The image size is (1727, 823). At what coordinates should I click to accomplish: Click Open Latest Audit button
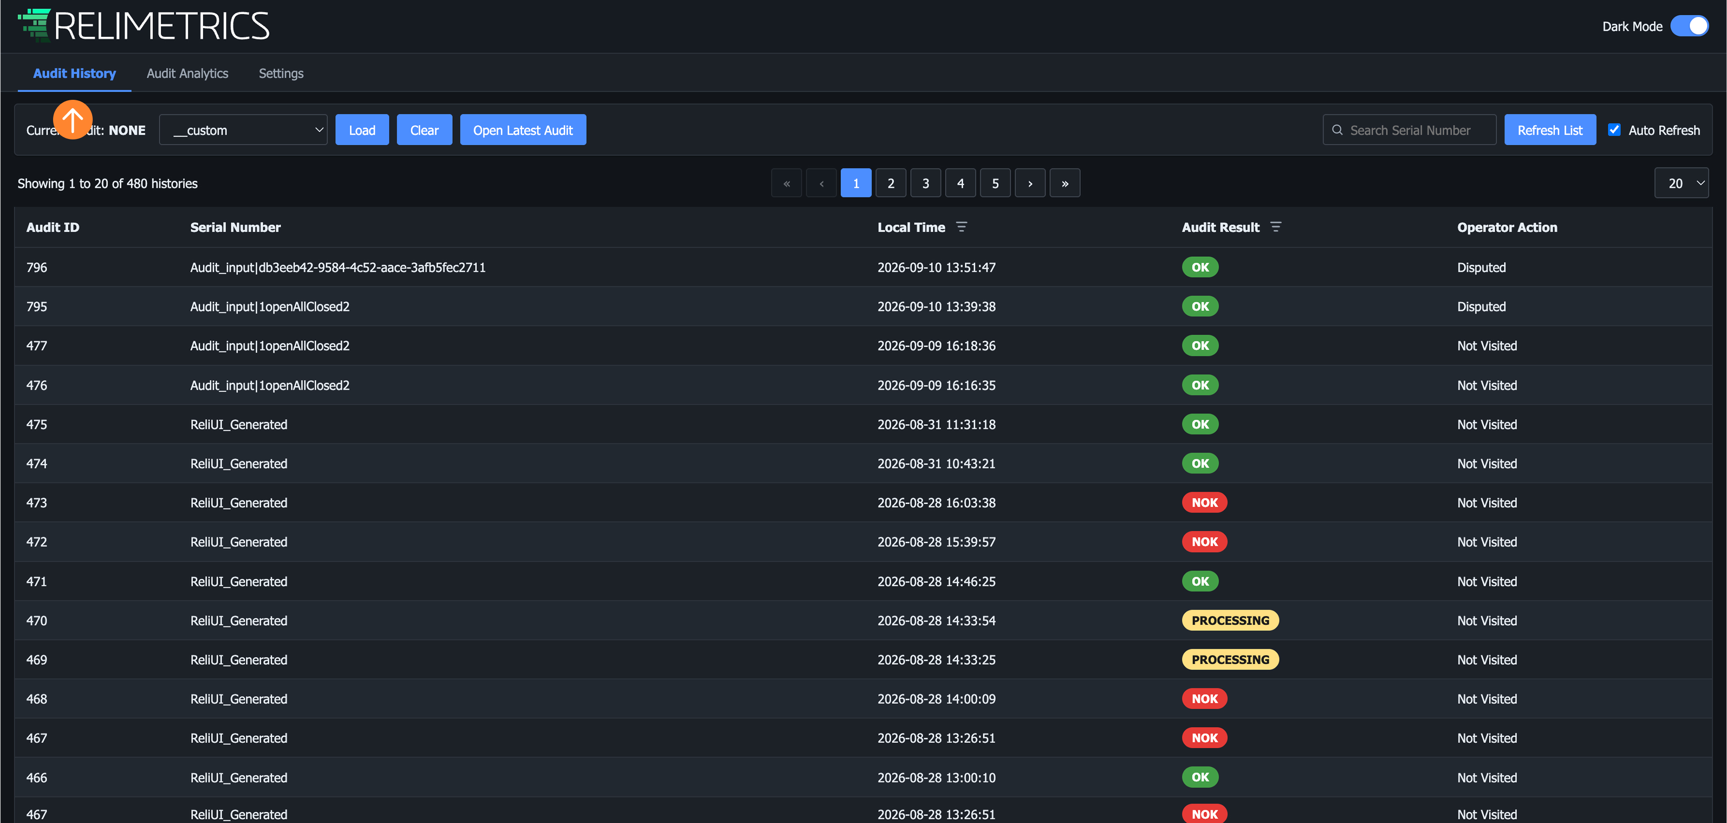pyautogui.click(x=523, y=130)
